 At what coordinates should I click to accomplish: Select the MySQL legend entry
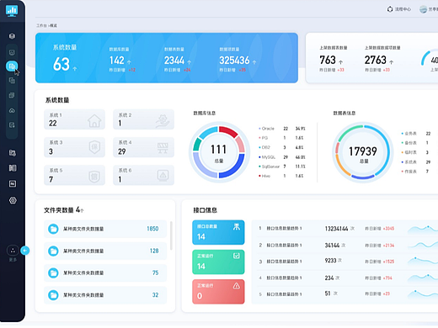click(x=282, y=157)
